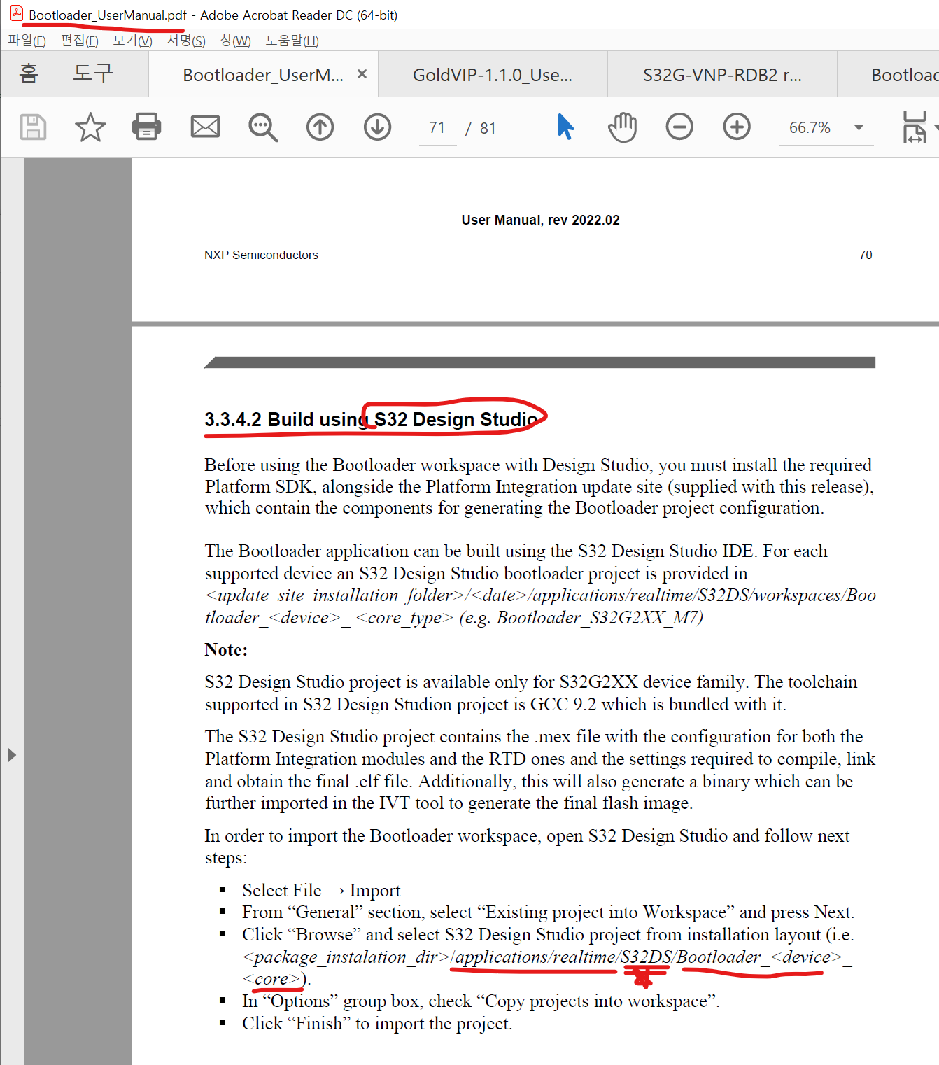Open the 보기(V) menu
This screenshot has width=939, height=1065.
pos(132,41)
